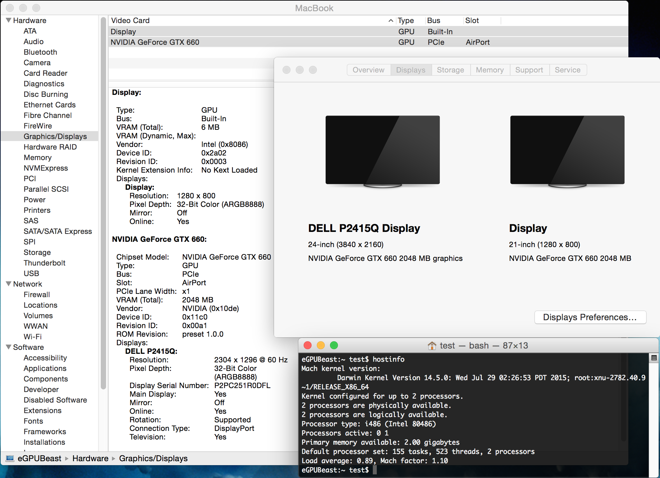Select Hardware RAID in the sidebar
Screen dimensions: 660x478
[50, 147]
